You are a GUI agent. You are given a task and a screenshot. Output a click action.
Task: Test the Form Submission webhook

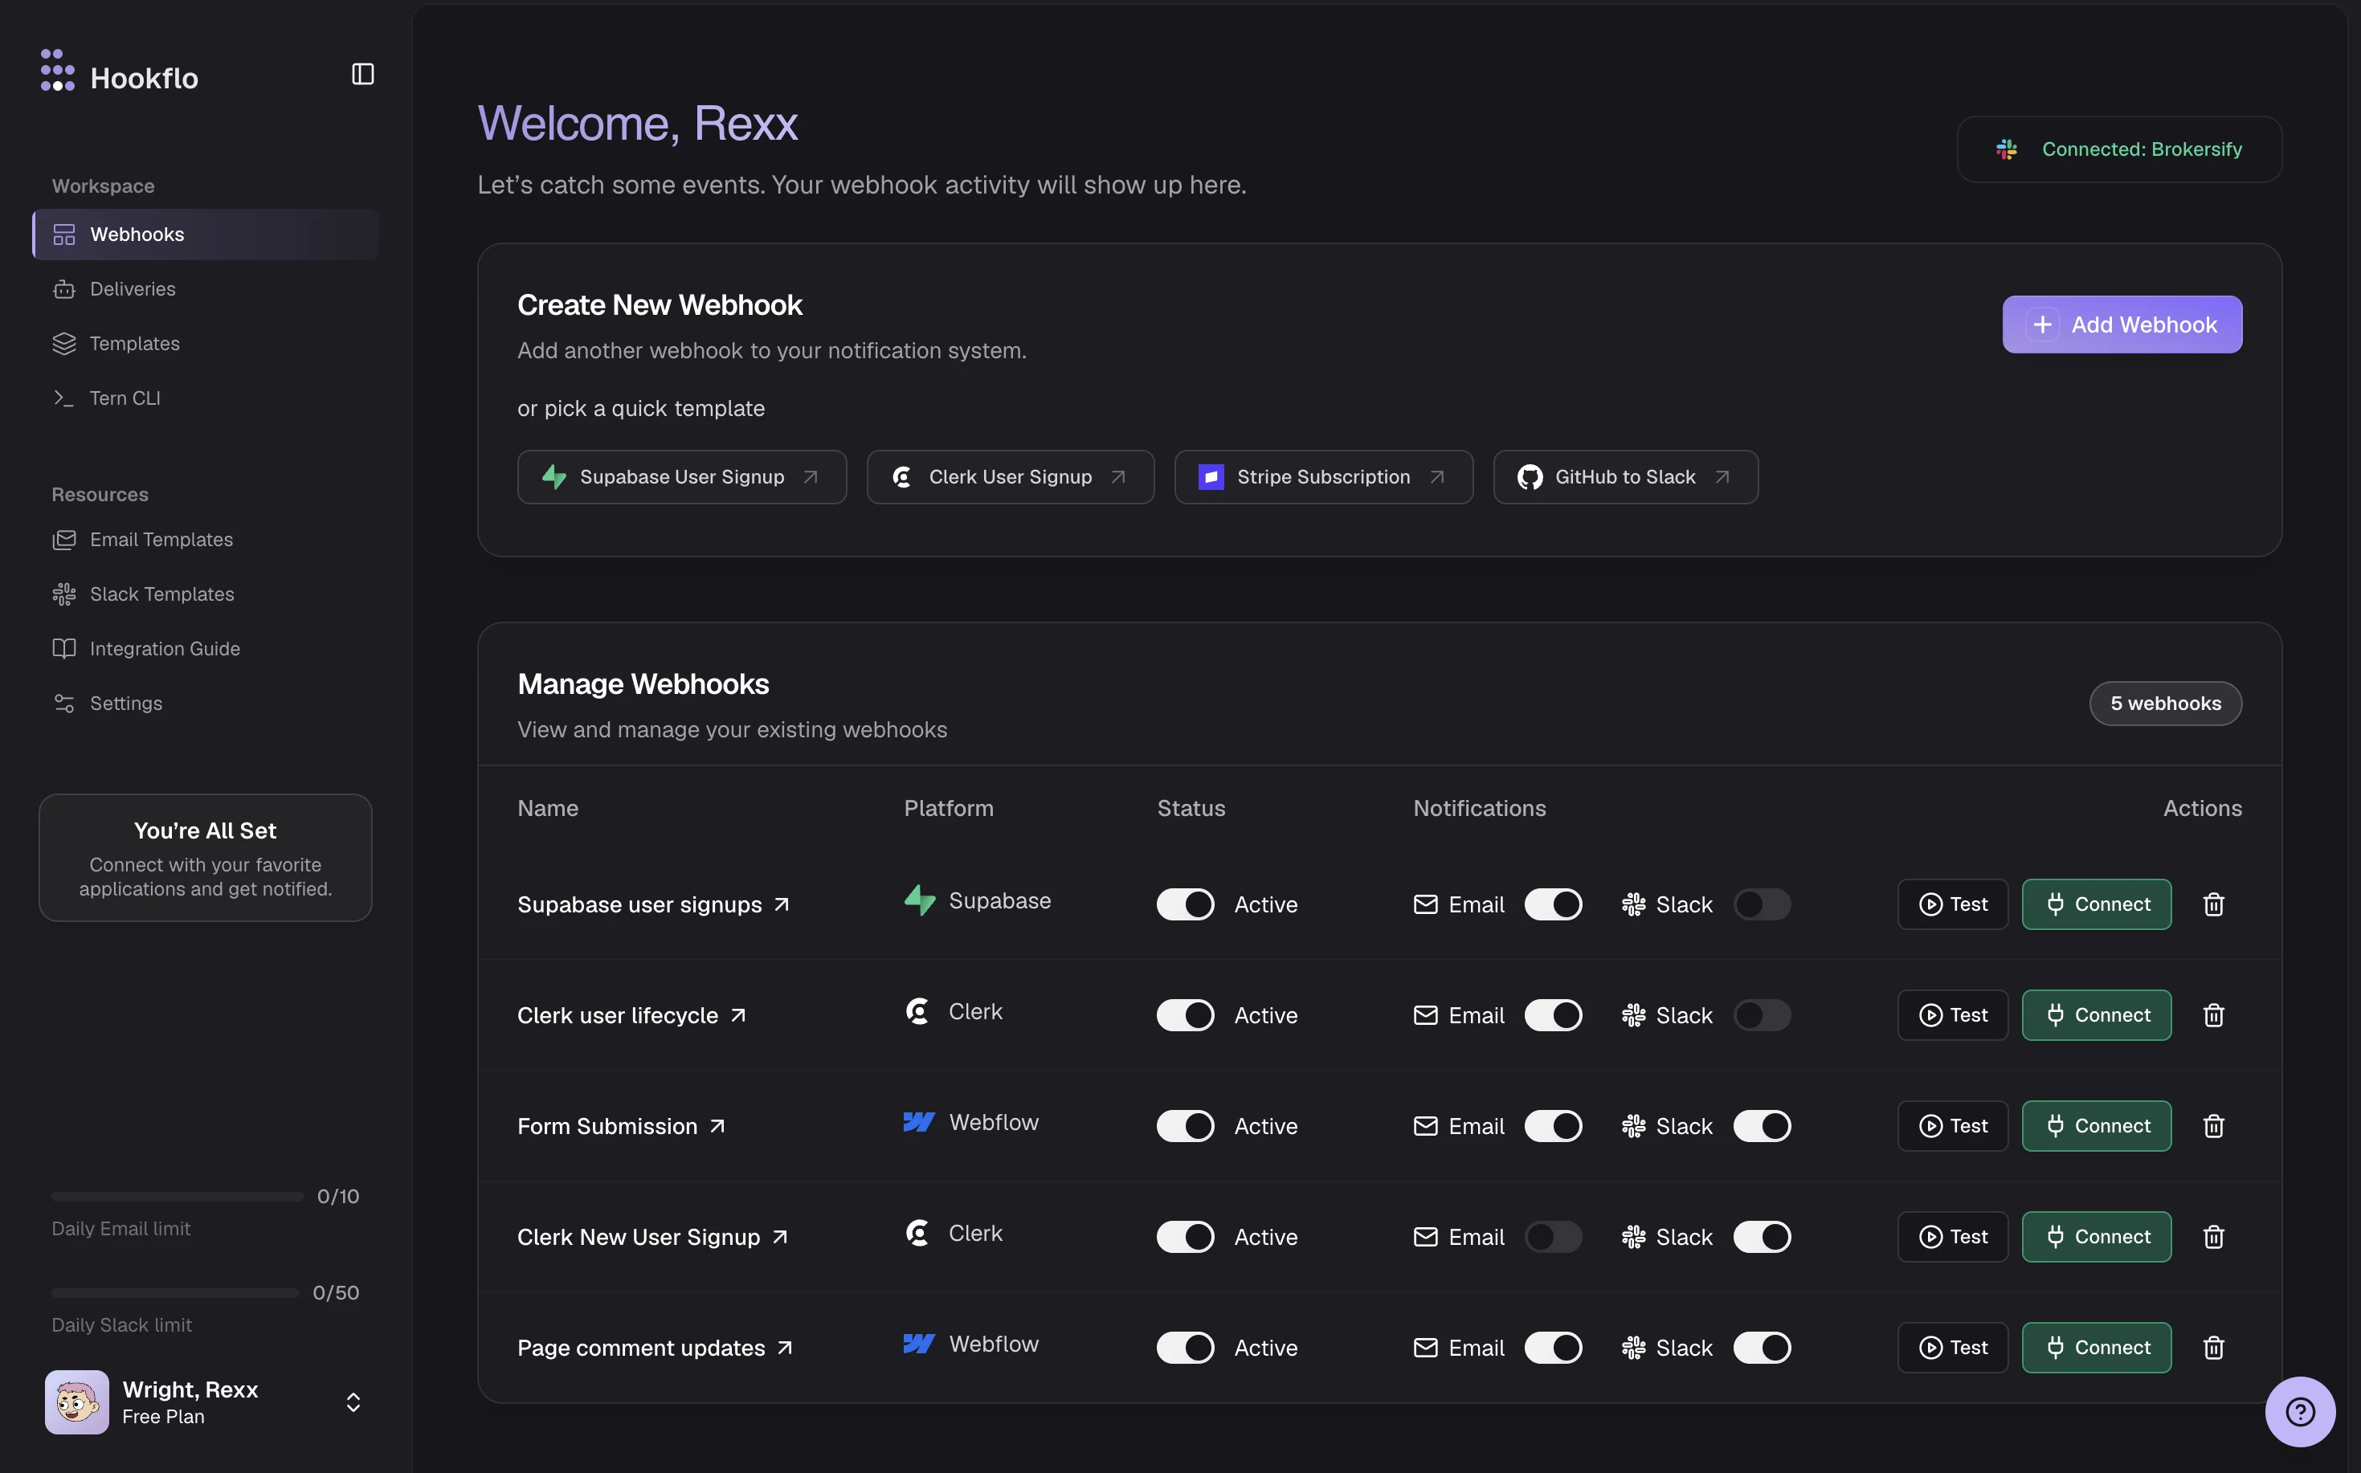(x=1952, y=1126)
